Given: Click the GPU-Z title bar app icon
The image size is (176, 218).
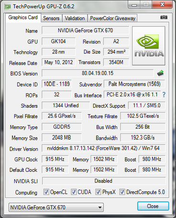Looking at the screenshot, I should pyautogui.click(x=8, y=7).
